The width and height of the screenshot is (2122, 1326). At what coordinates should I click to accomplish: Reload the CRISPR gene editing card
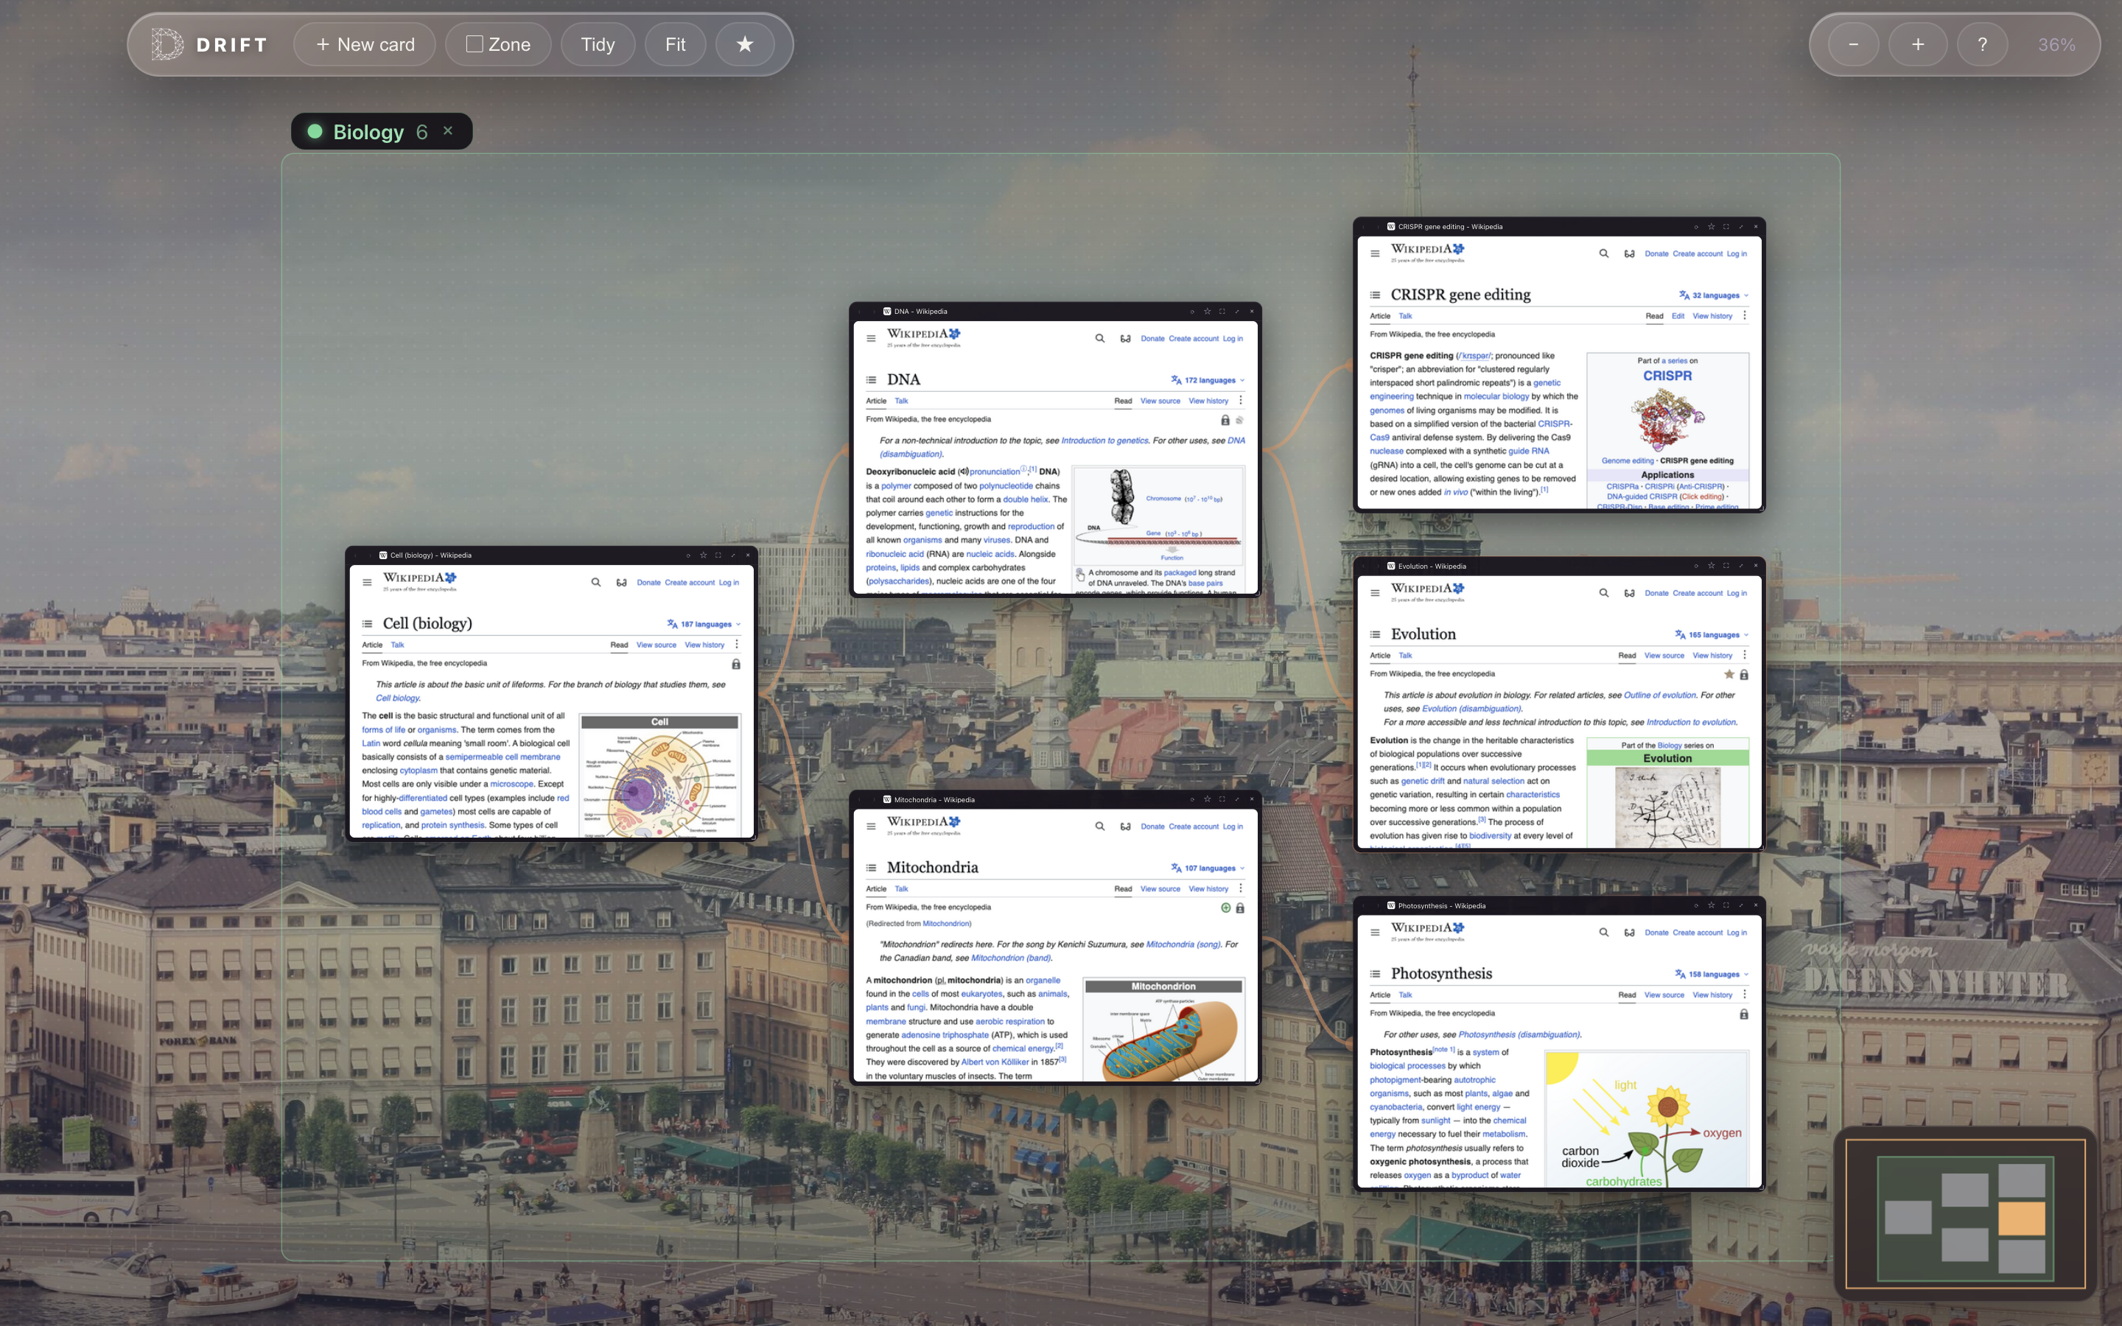coord(1697,226)
